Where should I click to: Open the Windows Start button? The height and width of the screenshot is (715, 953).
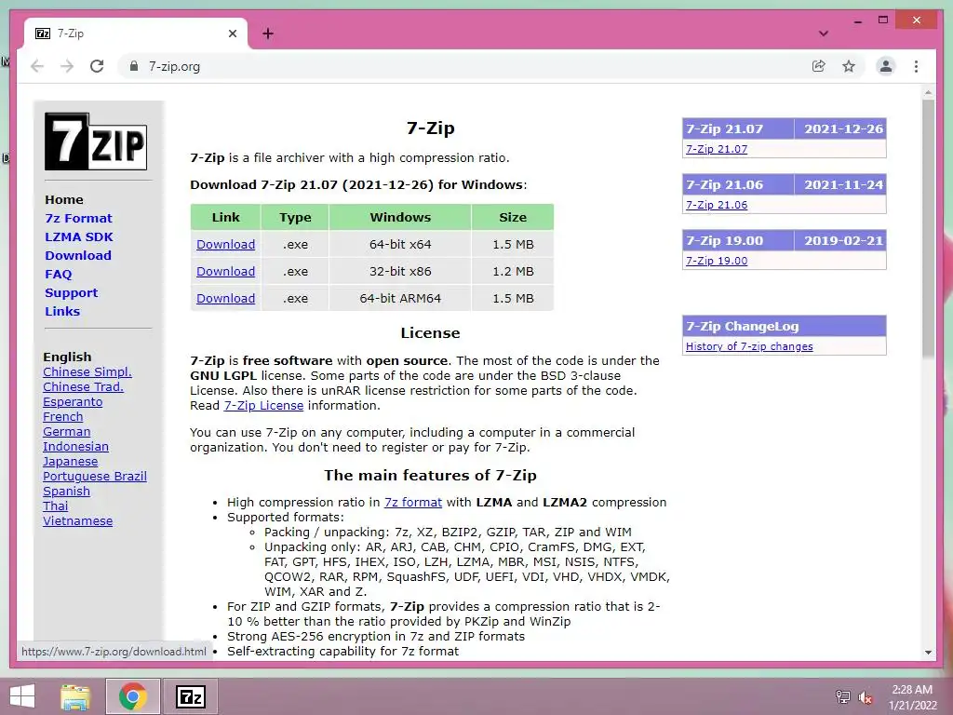click(x=22, y=696)
